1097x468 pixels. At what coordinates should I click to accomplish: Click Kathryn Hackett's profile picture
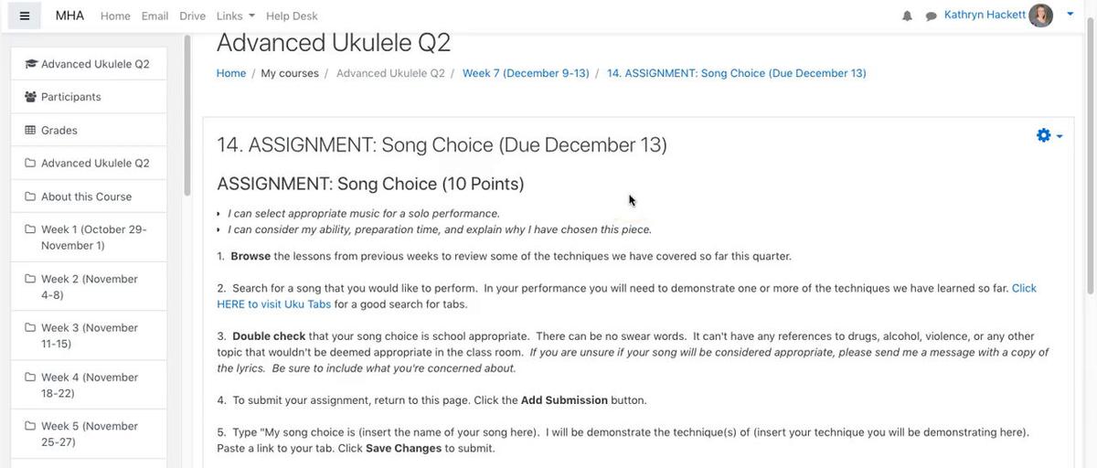tap(1040, 15)
